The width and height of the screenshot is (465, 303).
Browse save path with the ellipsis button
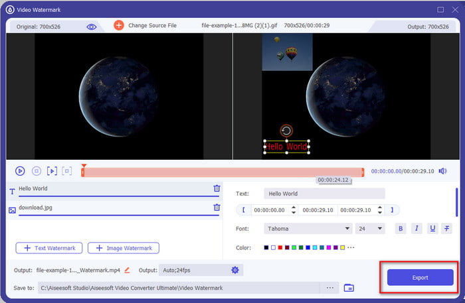(329, 288)
